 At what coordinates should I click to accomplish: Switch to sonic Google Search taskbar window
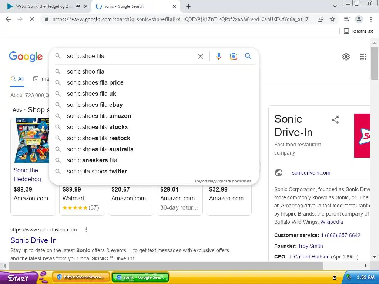(140, 277)
